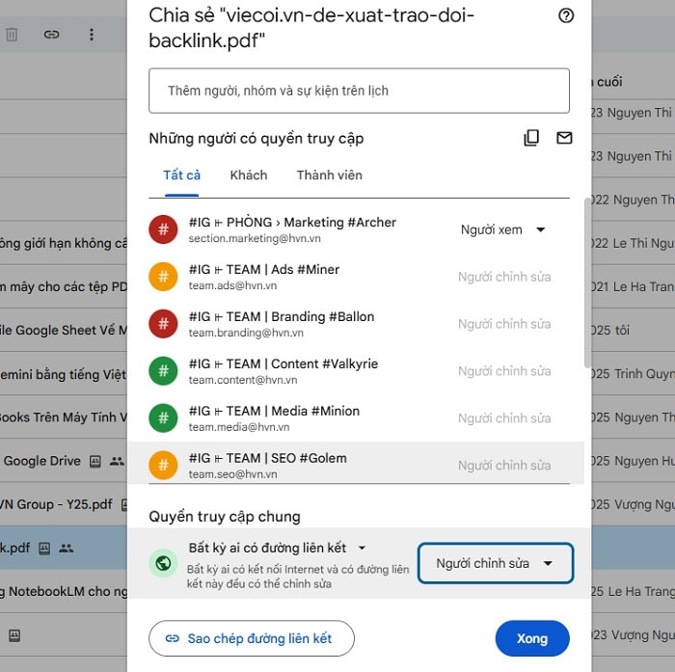Click the Marketing #Archer group avatar
This screenshot has width=675, height=672.
(163, 229)
